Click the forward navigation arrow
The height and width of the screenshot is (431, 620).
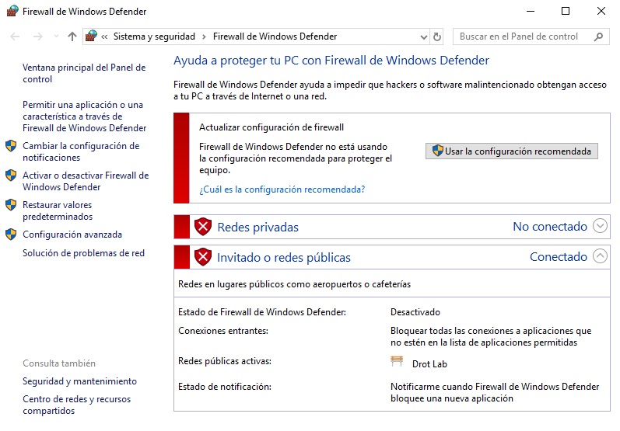click(37, 36)
